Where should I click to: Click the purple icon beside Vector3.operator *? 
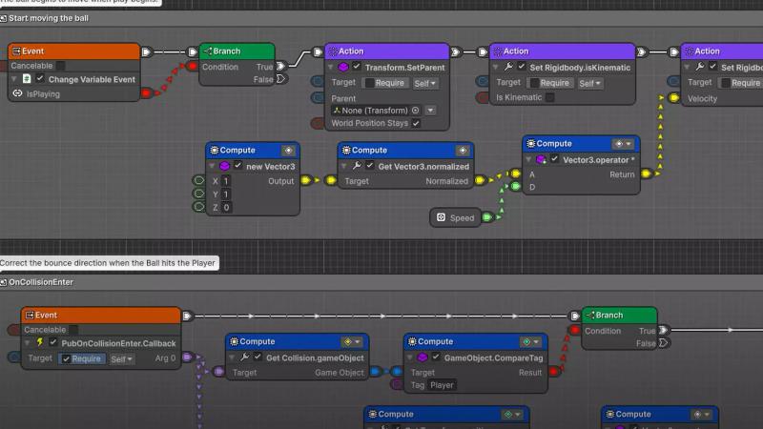[541, 159]
